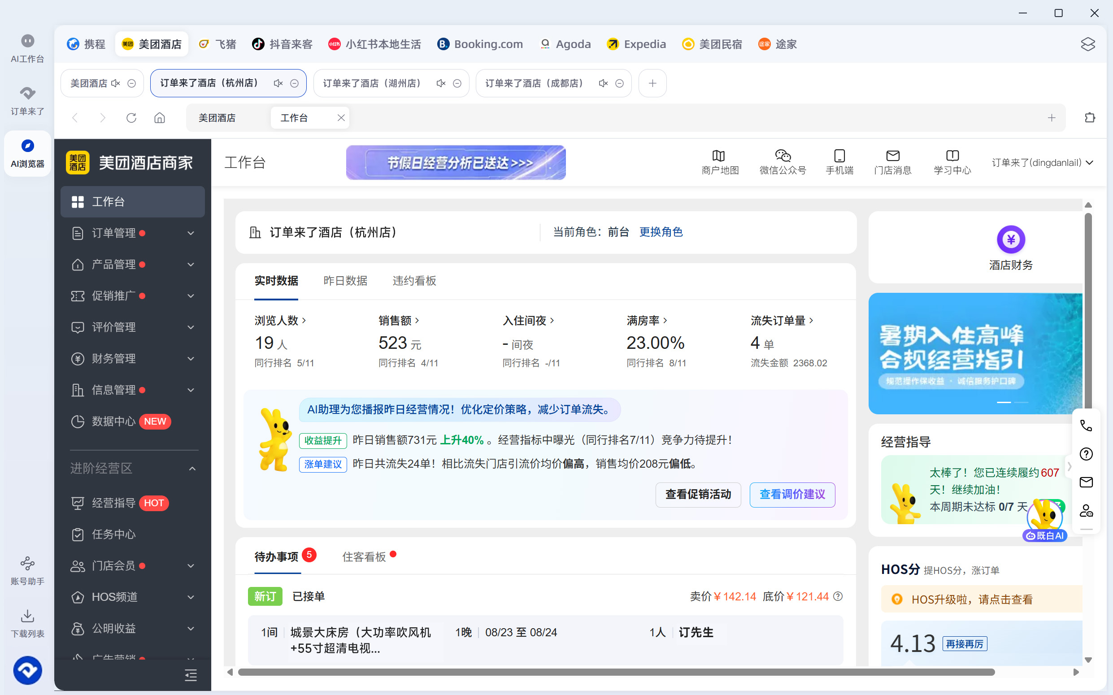This screenshot has height=695, width=1113.
Task: Toggle mute on the 湖州店 account tab
Action: click(x=441, y=83)
